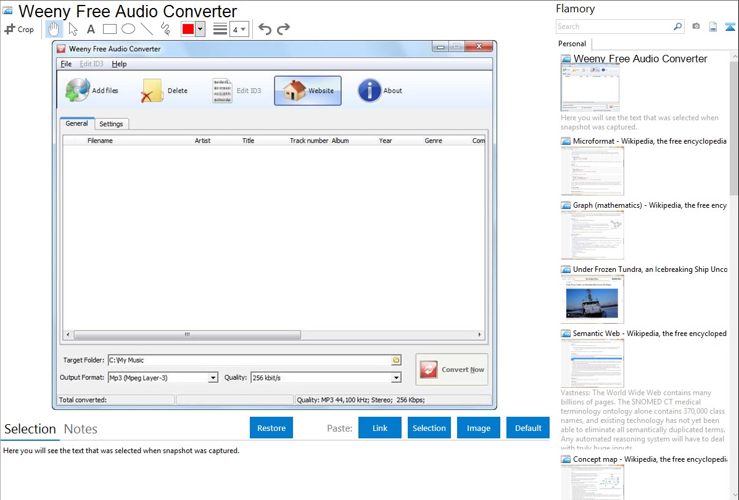Select the arrow pointer tool
Viewport: 739px width, 500px height.
73,29
